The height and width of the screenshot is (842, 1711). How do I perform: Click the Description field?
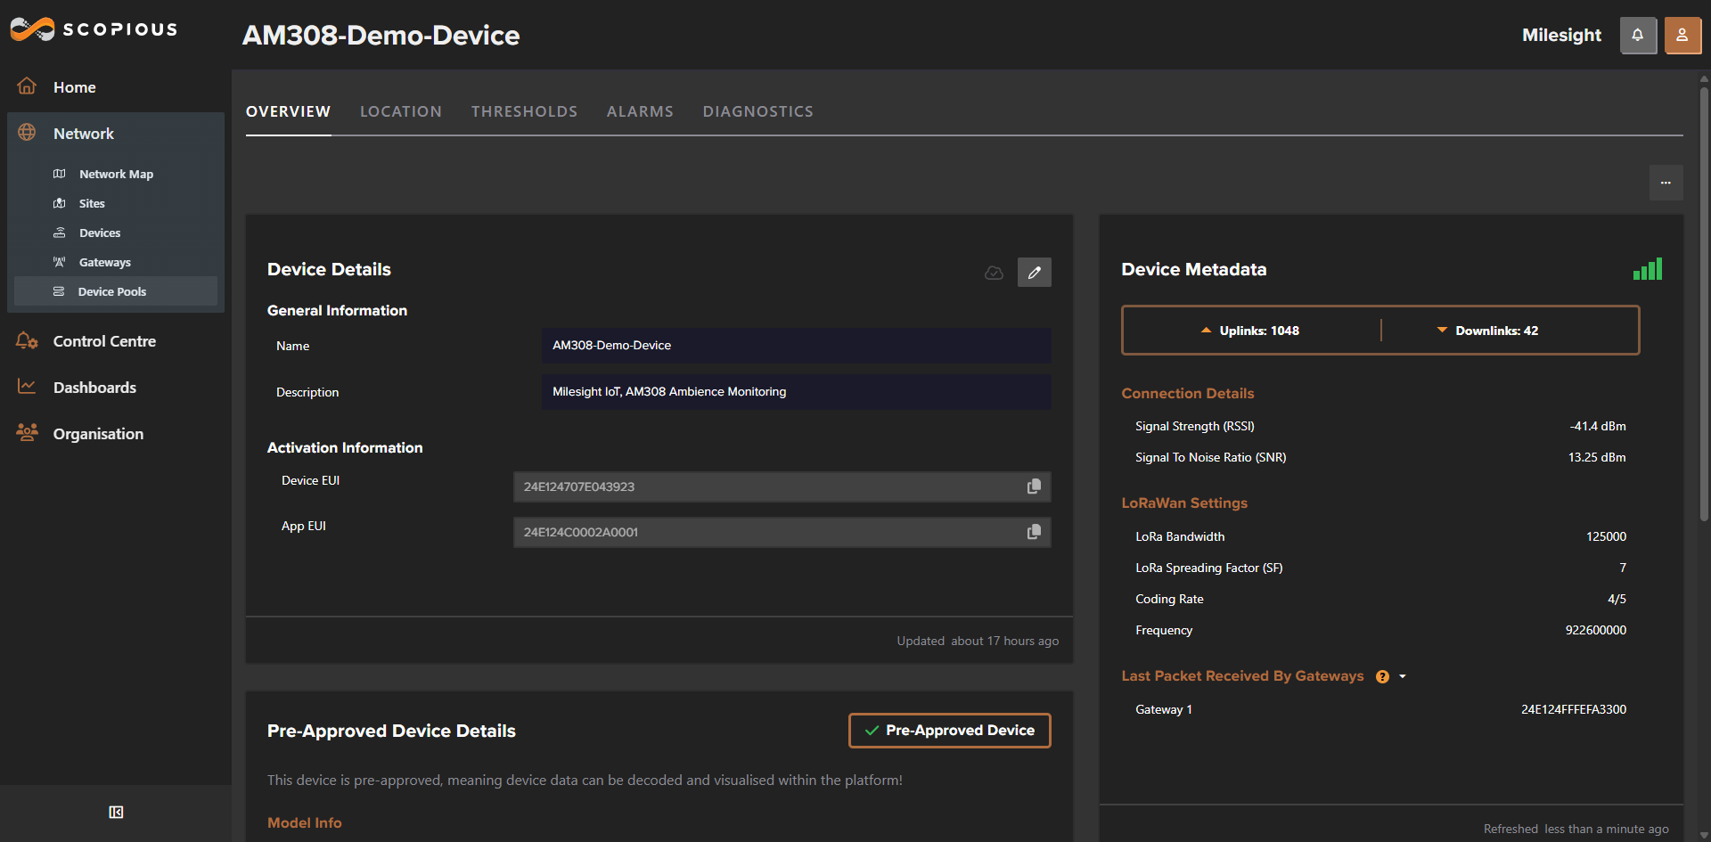[x=797, y=392]
